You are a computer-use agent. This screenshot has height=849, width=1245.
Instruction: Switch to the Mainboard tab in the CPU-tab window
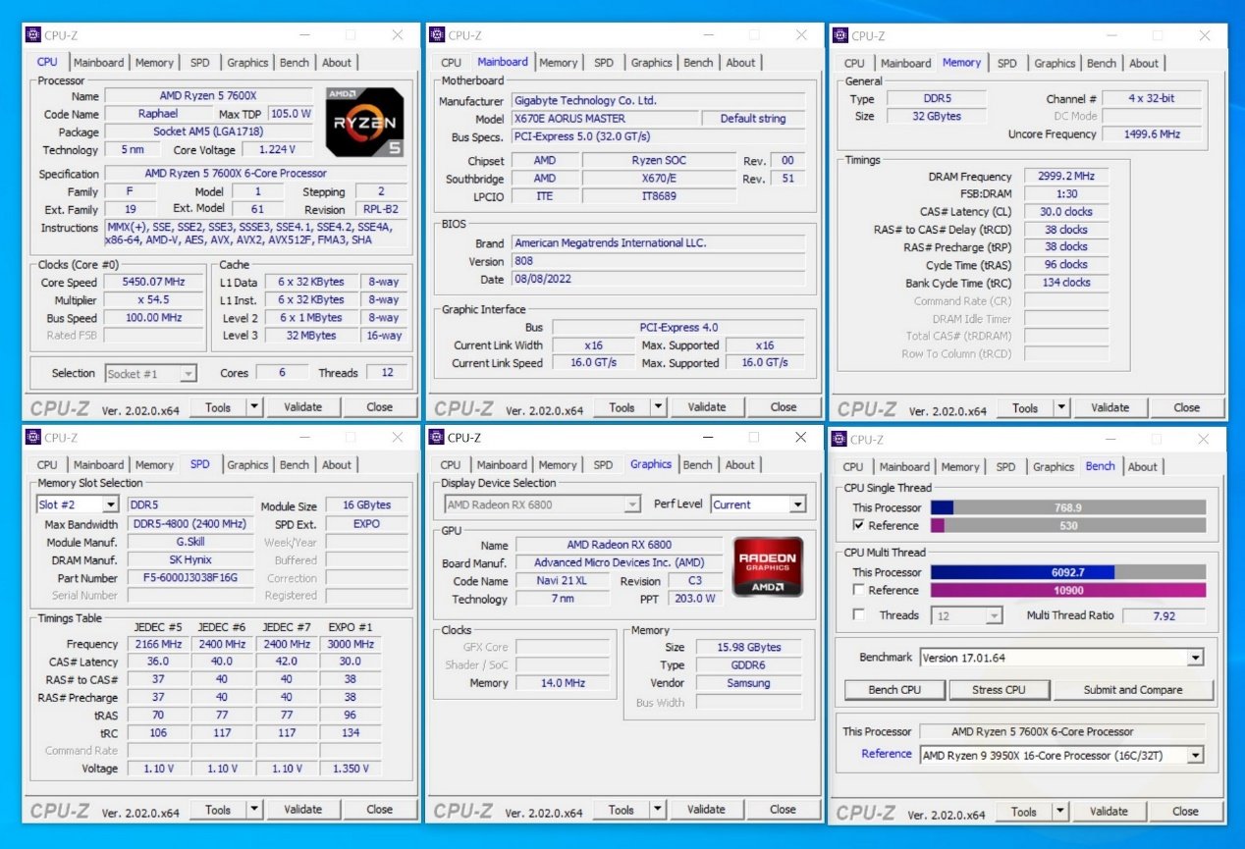(x=99, y=63)
